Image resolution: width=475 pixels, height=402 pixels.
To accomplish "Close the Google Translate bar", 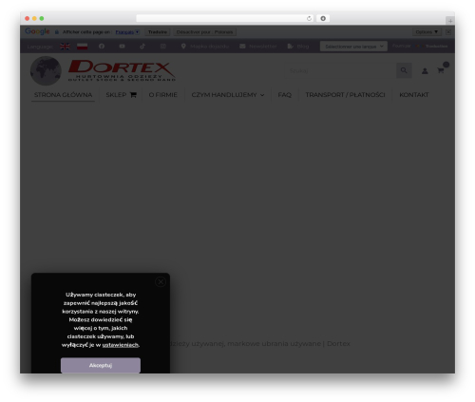I will click(x=448, y=32).
